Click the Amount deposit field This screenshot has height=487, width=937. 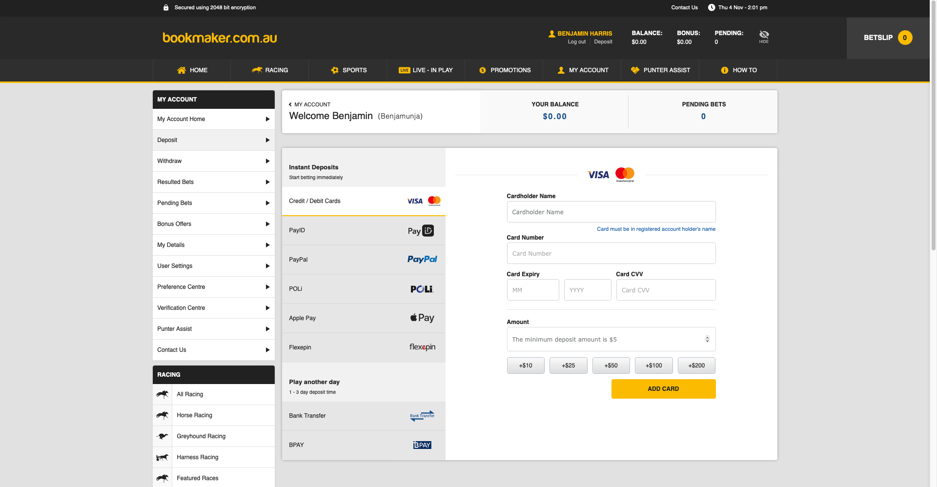(x=611, y=339)
